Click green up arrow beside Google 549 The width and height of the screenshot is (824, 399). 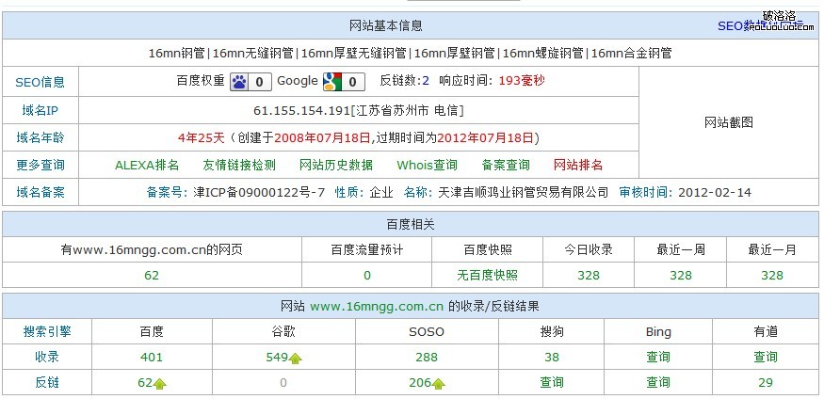pyautogui.click(x=296, y=359)
